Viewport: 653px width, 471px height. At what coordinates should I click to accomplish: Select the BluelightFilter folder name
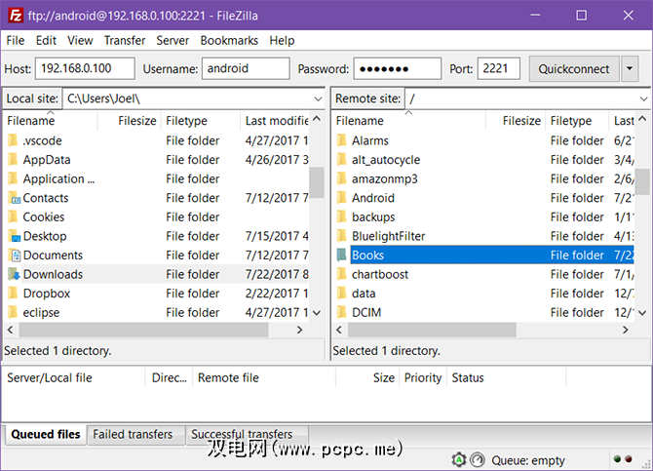(388, 236)
